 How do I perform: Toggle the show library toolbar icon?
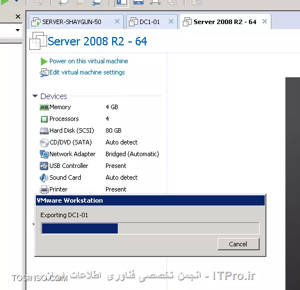(x=122, y=2)
